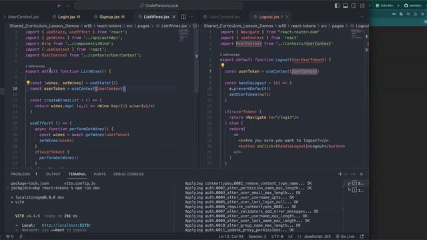Click the lightbulb in the Logout.jsx editor
This screenshot has height=240, width=427.
(223, 65)
